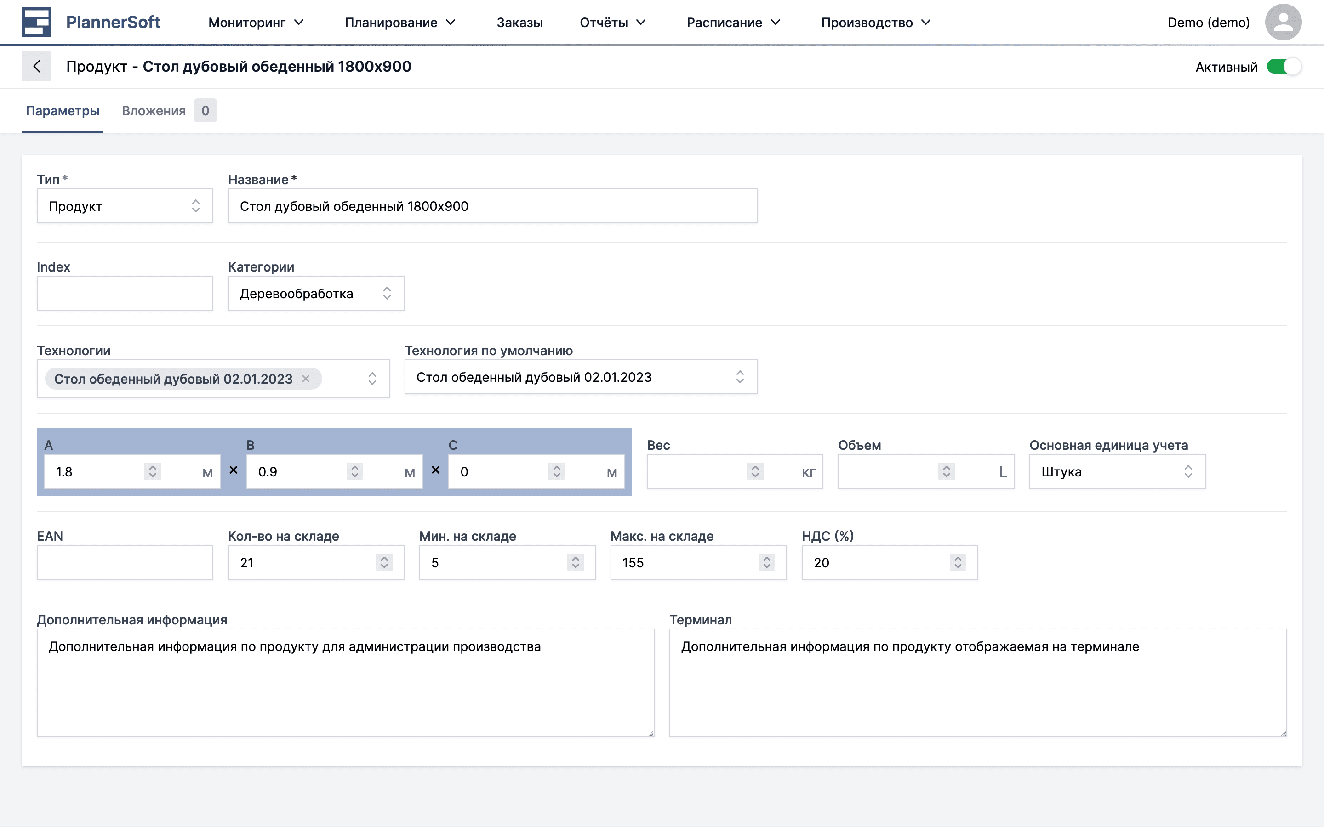Click the back arrow next to product title
The height and width of the screenshot is (827, 1324).
37,66
